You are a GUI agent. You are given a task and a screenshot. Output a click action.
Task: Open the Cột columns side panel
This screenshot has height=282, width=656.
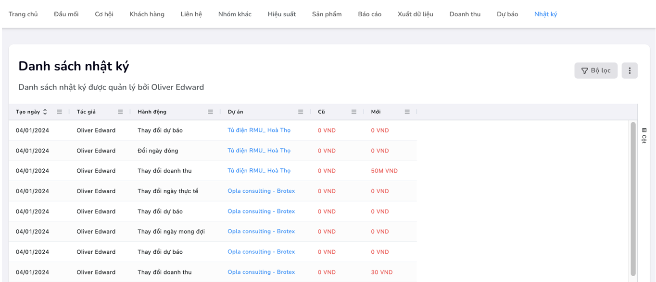644,136
